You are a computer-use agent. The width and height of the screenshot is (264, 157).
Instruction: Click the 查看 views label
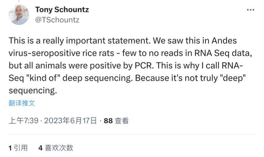pos(122,121)
